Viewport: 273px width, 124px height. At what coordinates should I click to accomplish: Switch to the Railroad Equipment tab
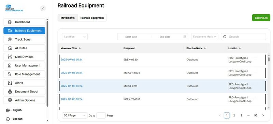(92, 18)
